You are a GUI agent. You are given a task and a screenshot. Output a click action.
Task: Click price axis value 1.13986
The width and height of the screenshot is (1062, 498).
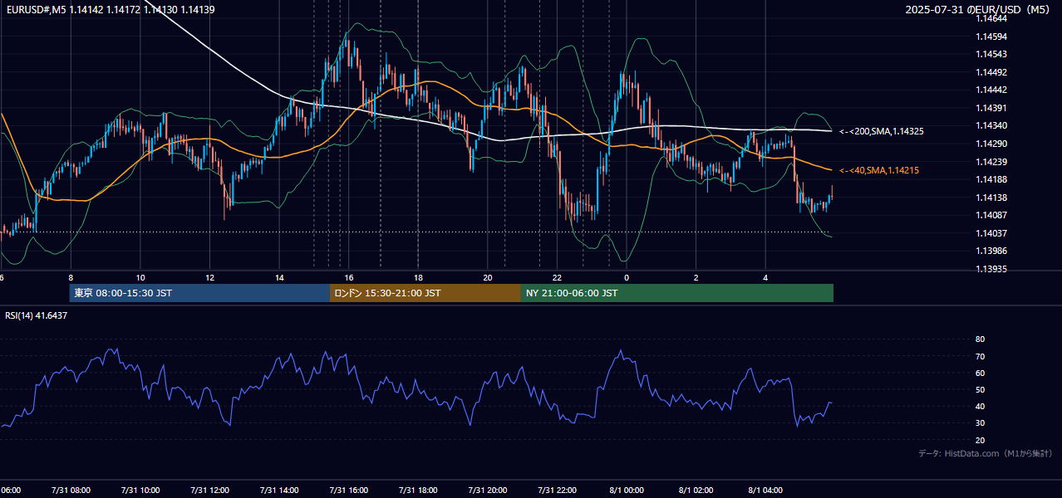(x=991, y=251)
